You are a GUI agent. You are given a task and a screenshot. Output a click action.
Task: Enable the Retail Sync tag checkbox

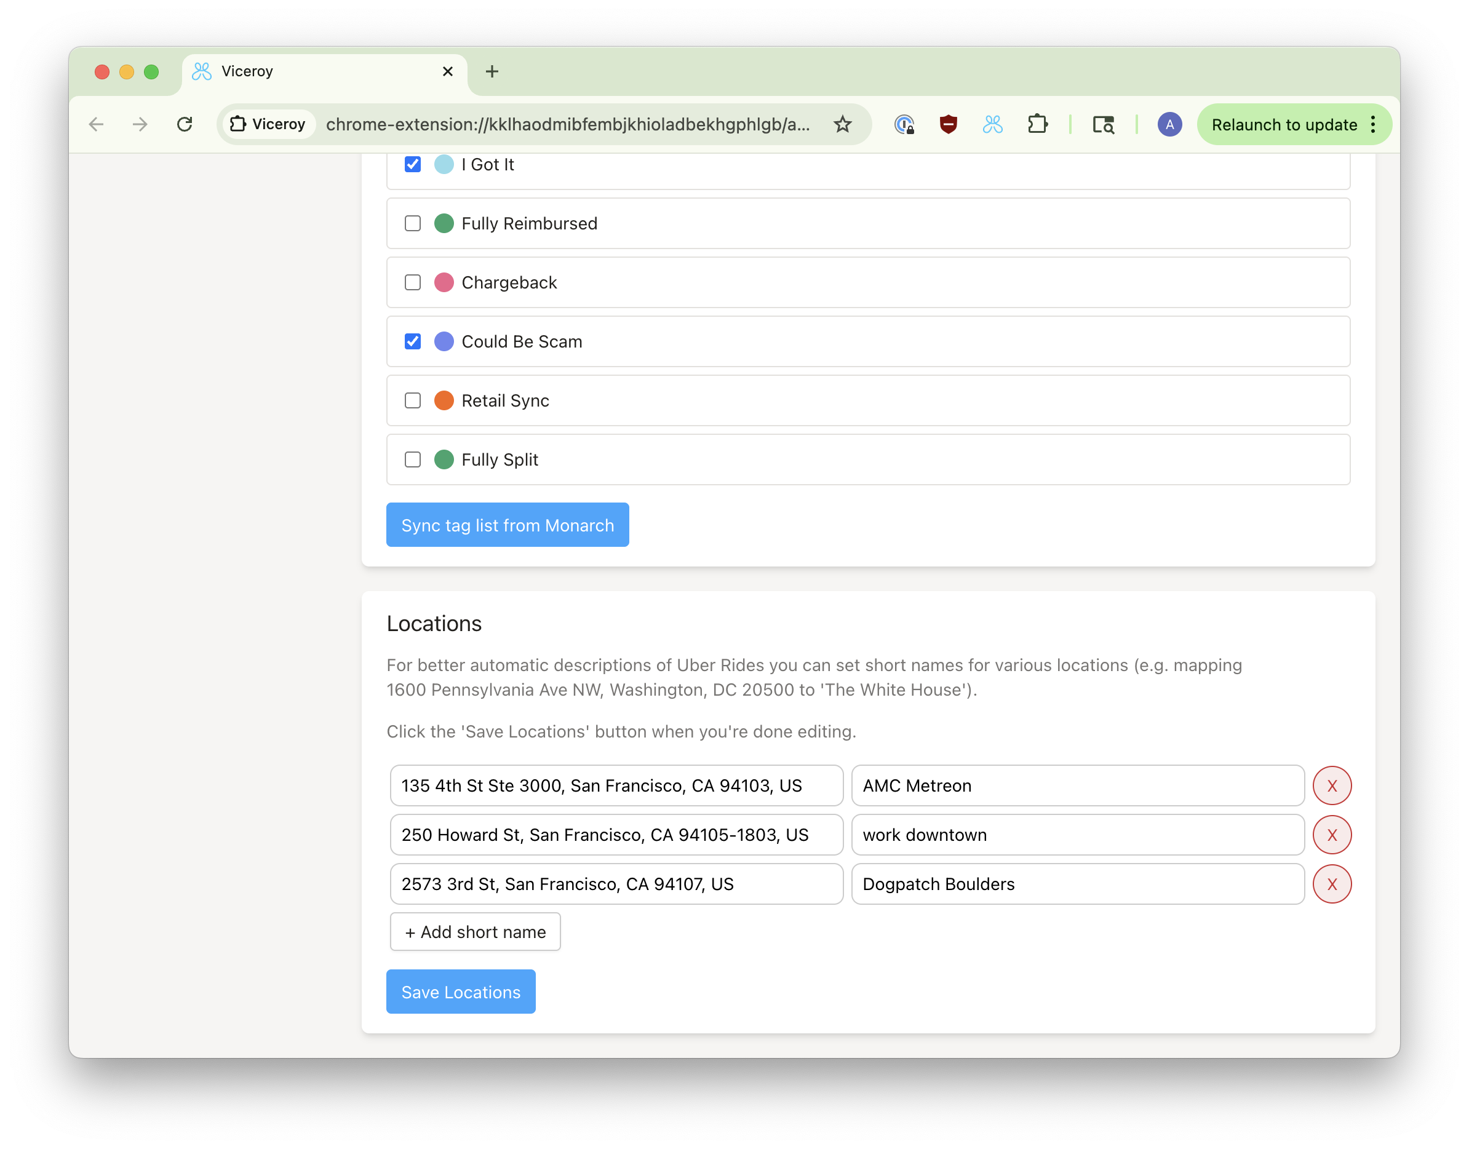[x=412, y=401]
